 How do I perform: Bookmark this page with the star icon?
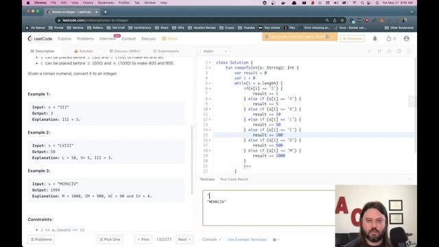[342, 20]
